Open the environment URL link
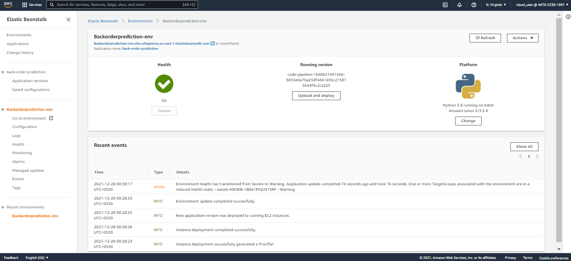The width and height of the screenshot is (571, 261). [151, 43]
